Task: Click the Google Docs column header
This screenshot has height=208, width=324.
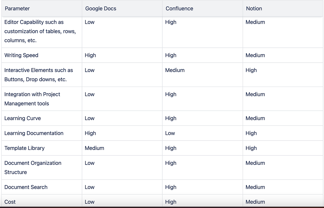Action: tap(101, 9)
